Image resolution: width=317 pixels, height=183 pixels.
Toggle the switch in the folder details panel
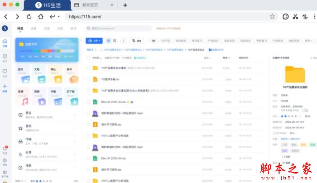click(x=305, y=110)
